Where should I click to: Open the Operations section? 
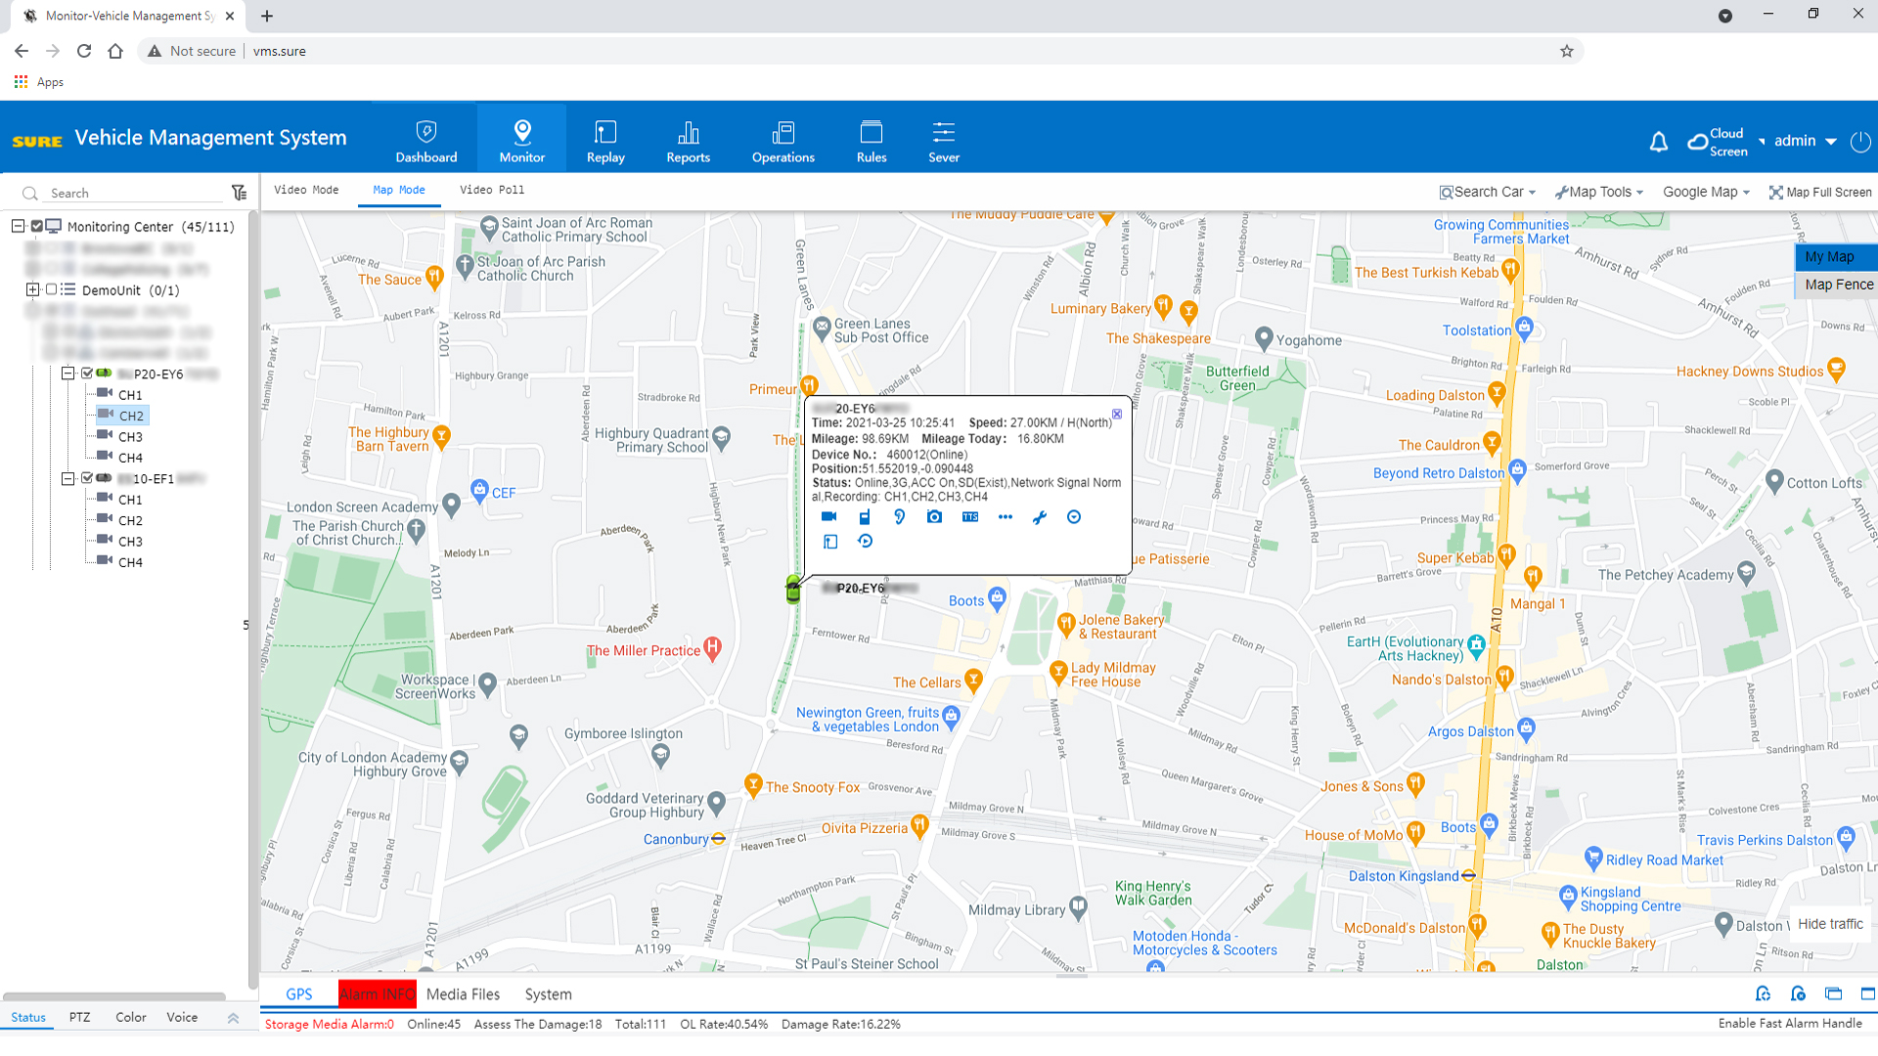pyautogui.click(x=783, y=141)
